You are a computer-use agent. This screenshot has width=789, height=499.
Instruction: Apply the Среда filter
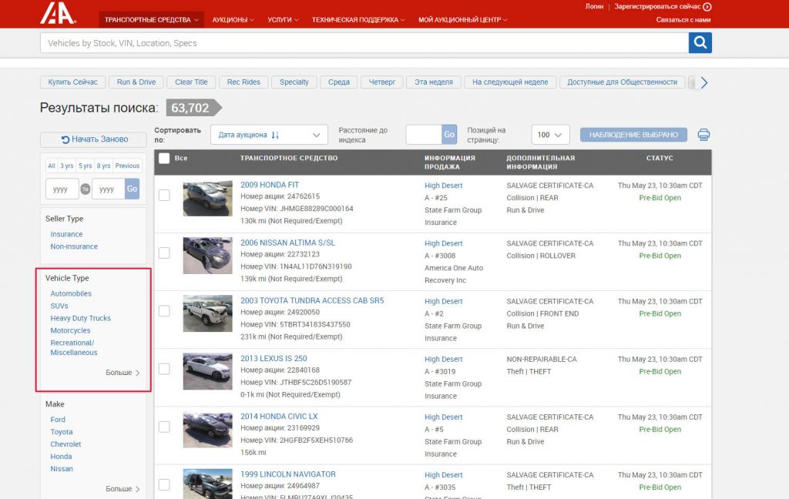pos(339,82)
